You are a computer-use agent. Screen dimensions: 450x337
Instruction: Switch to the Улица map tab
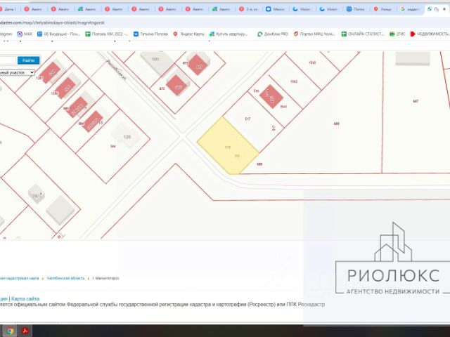pos(382,9)
